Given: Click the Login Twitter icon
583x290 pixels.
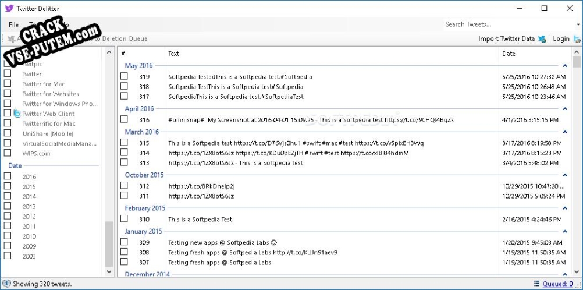Looking at the screenshot, I should 577,38.
